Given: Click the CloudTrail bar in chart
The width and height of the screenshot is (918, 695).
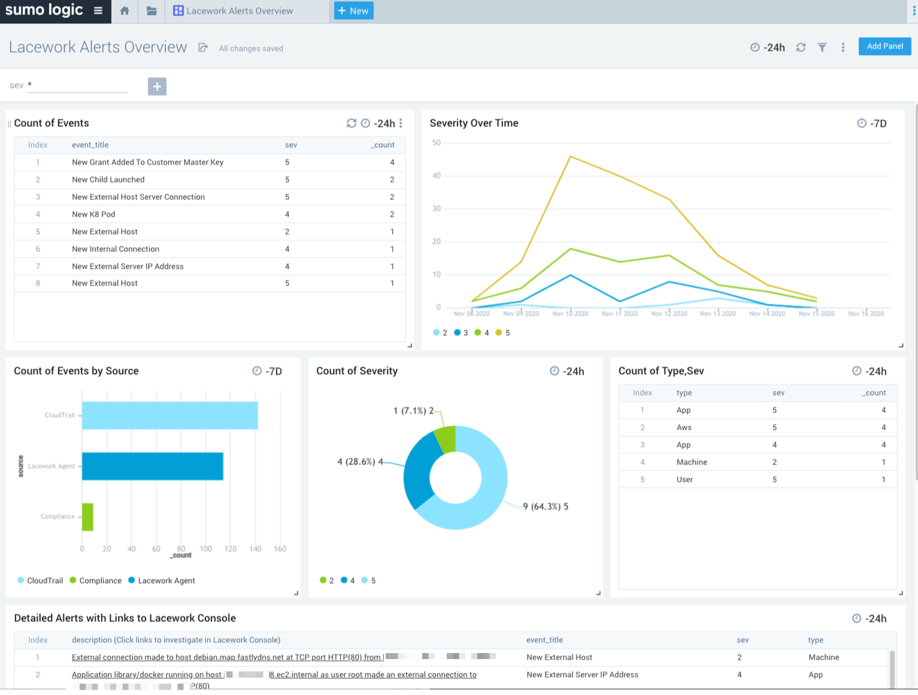Looking at the screenshot, I should click(169, 415).
